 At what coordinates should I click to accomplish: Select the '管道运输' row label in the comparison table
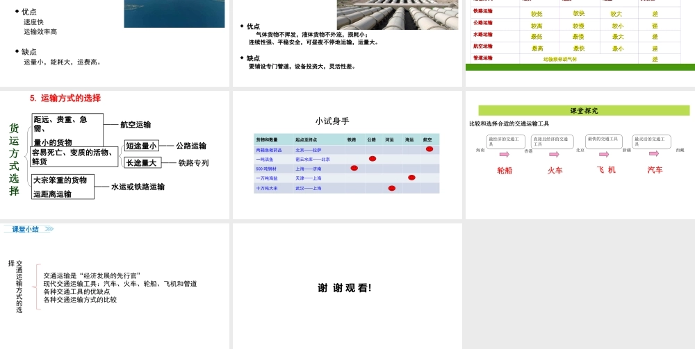483,58
